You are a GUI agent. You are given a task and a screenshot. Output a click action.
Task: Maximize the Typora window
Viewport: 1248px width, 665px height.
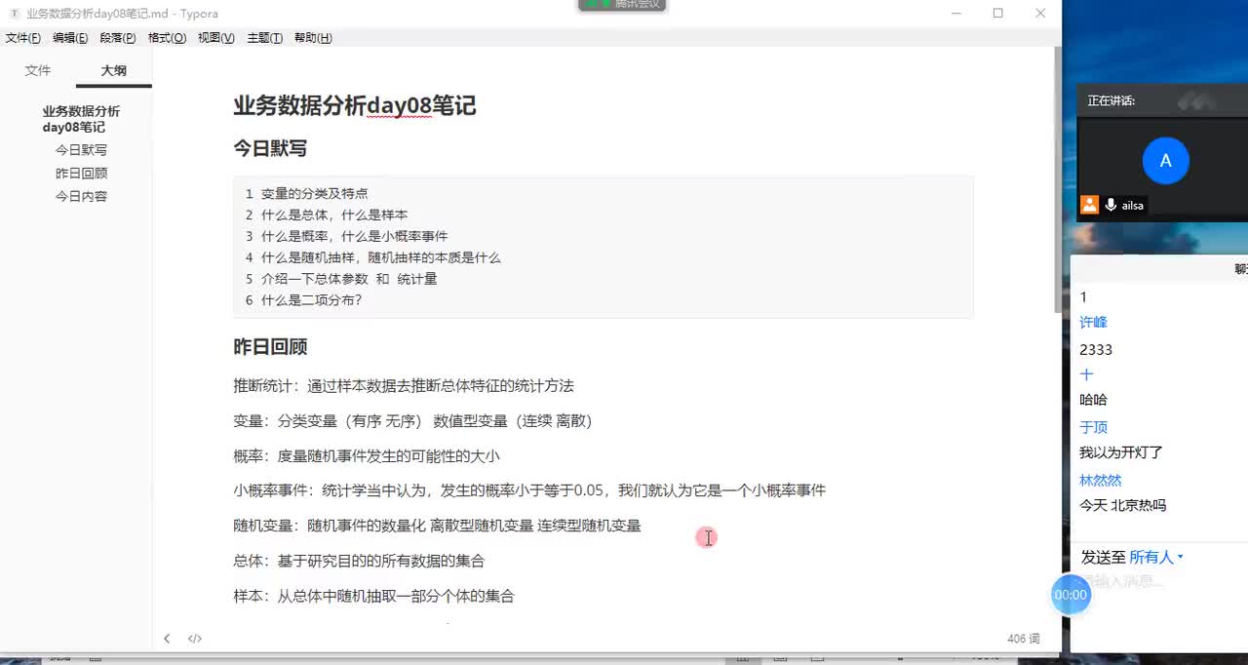tap(997, 13)
